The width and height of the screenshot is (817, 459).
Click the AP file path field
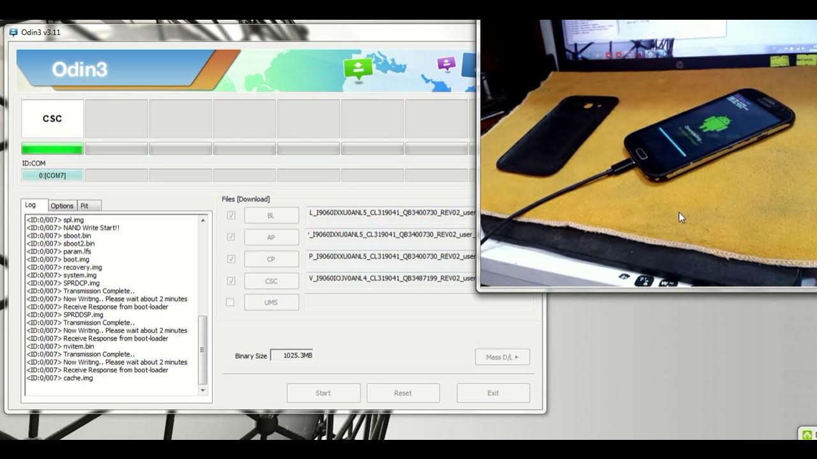pos(391,234)
